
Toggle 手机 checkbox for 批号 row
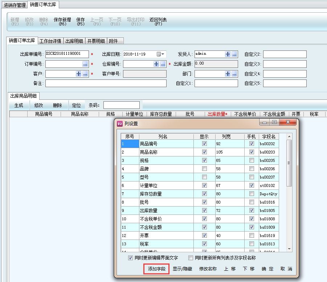point(252,202)
